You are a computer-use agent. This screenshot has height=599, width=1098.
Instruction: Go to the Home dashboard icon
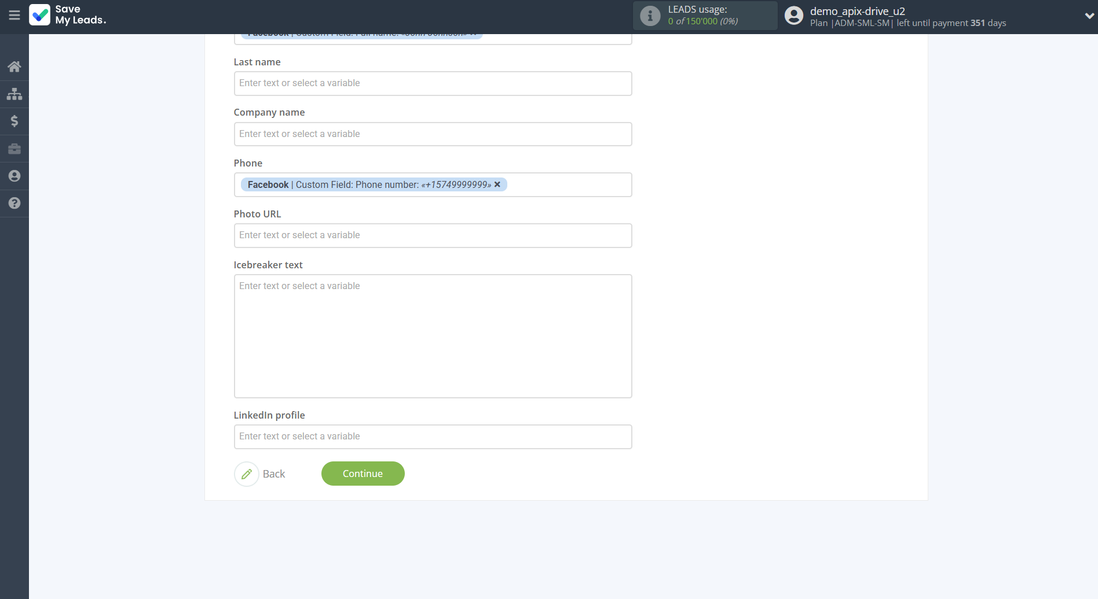tap(14, 66)
